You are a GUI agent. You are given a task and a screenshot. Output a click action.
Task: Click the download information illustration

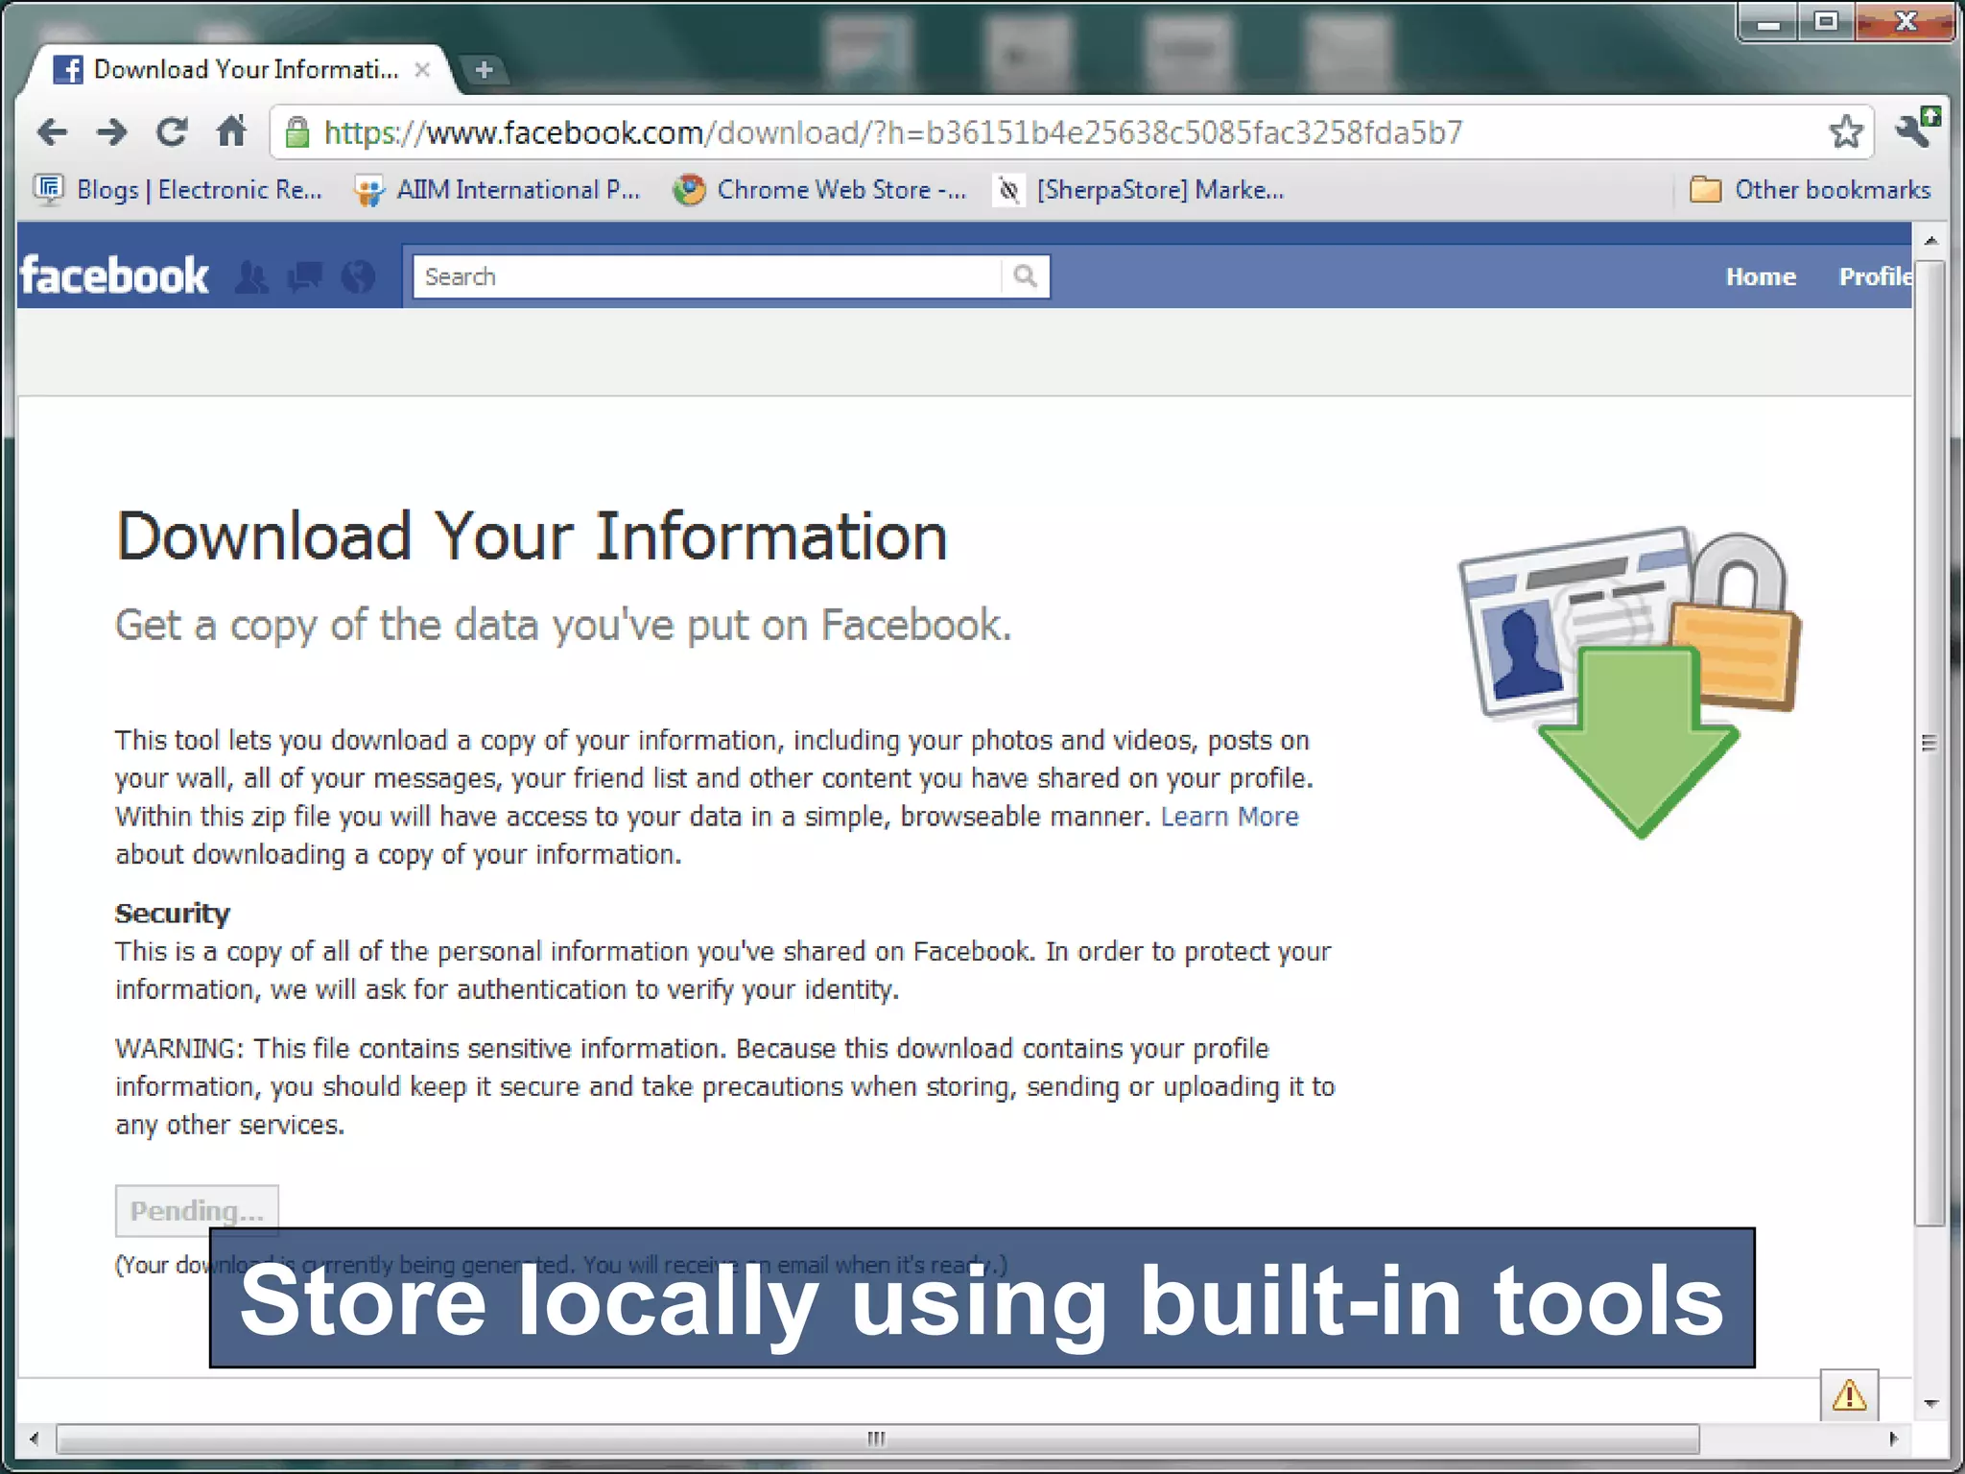coord(1629,680)
